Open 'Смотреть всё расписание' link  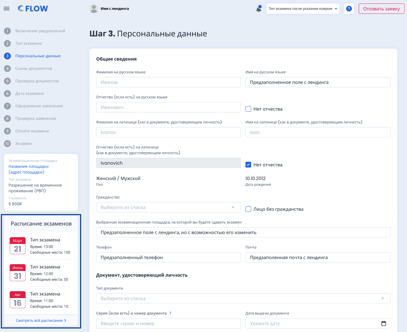point(41,321)
